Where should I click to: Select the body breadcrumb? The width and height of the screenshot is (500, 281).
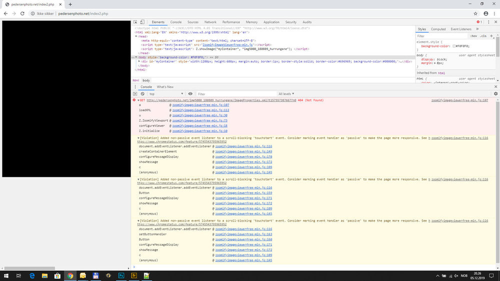(146, 80)
